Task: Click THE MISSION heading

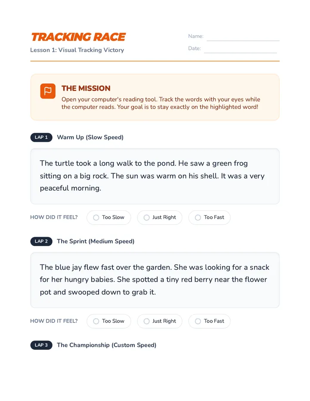Action: point(86,88)
